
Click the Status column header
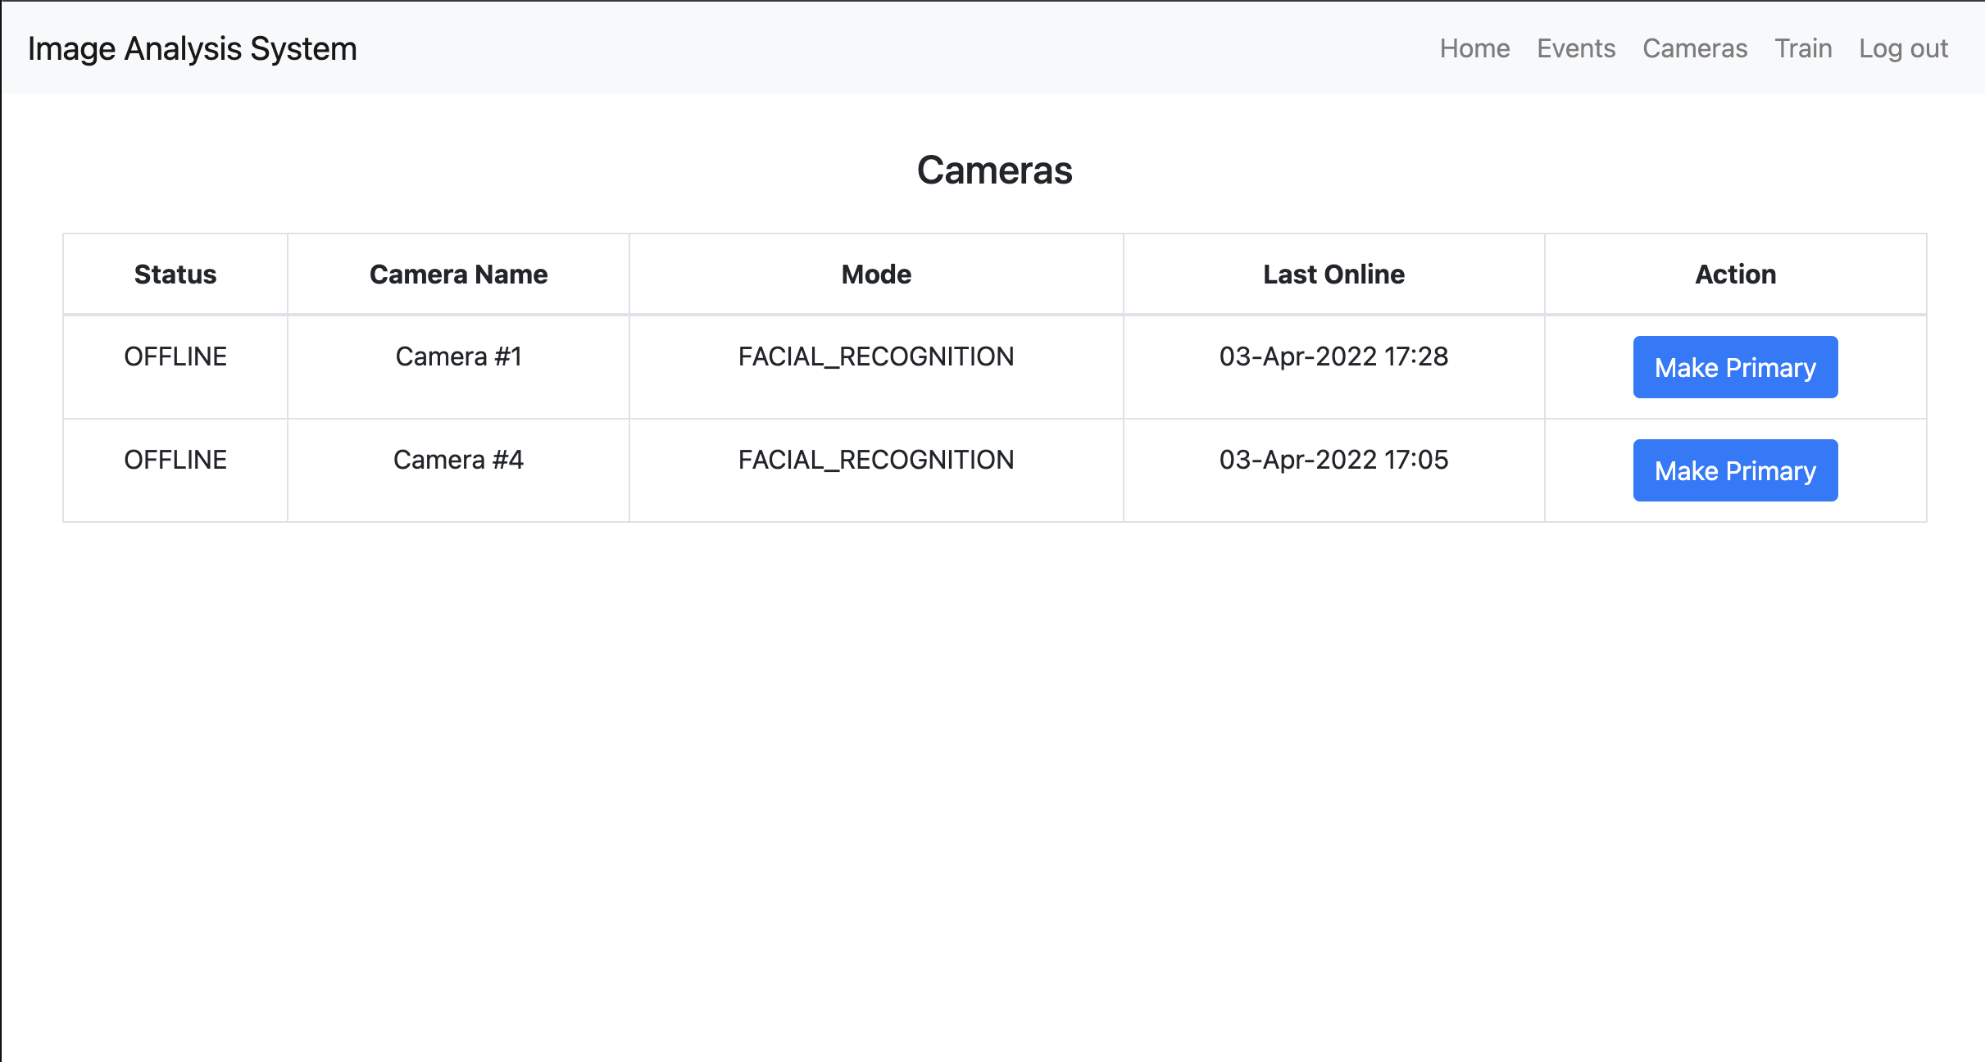[175, 274]
